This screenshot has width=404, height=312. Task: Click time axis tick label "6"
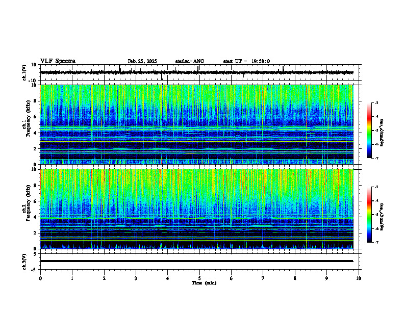(232, 278)
